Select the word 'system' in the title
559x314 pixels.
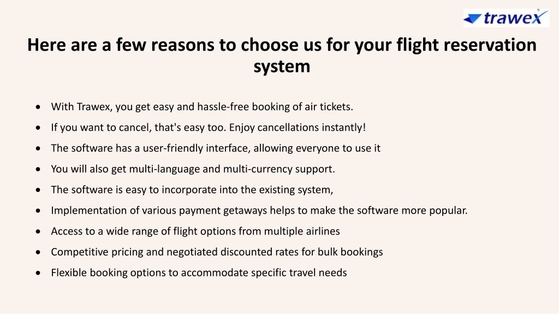click(x=282, y=67)
